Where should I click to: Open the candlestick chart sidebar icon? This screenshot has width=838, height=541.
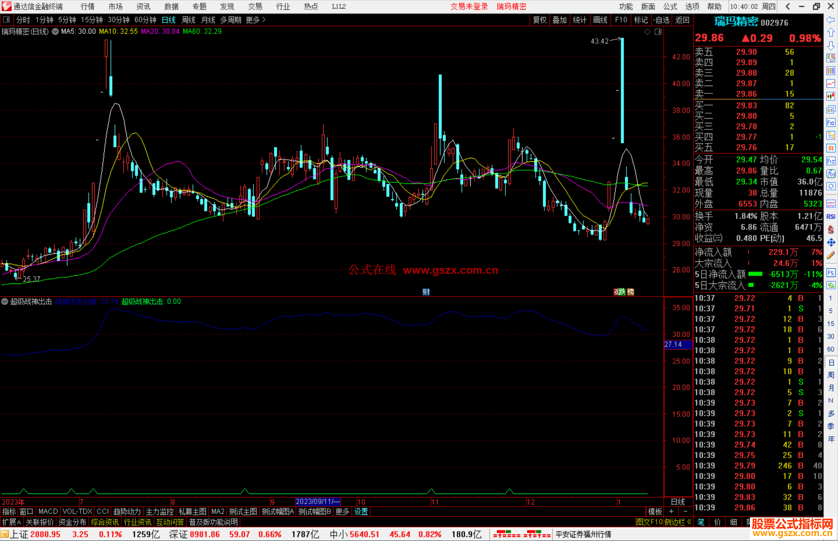point(831,96)
